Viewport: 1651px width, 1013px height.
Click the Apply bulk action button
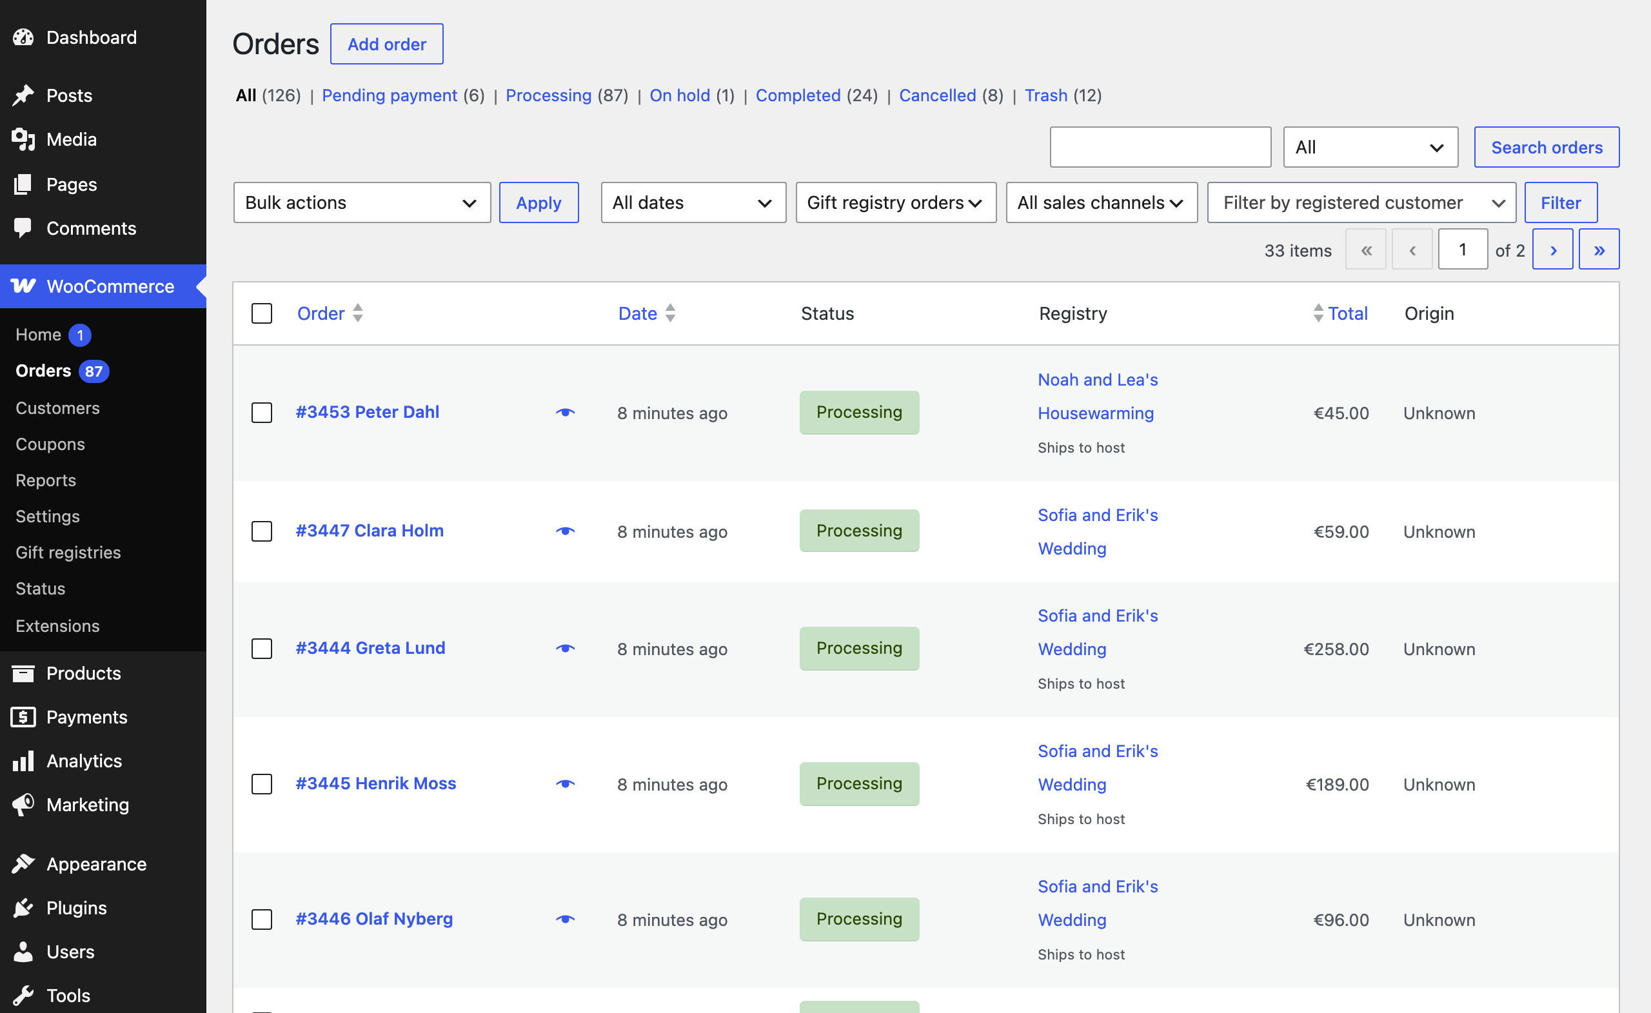point(539,202)
